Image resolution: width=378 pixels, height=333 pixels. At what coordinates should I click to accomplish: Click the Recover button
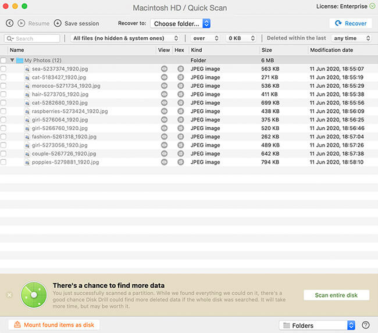(351, 23)
